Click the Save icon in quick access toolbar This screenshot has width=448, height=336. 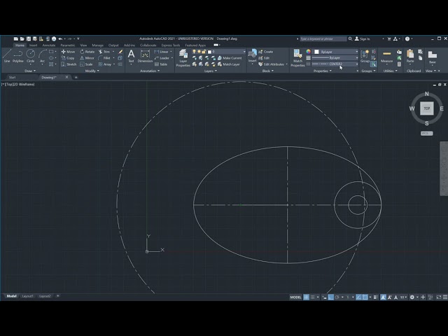[29, 39]
